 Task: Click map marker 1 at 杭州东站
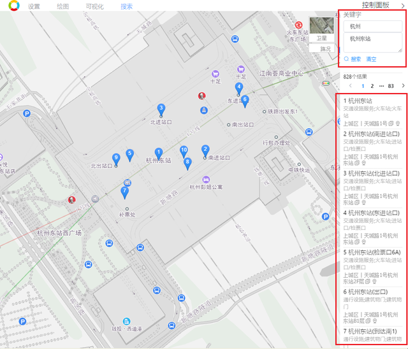[159, 153]
